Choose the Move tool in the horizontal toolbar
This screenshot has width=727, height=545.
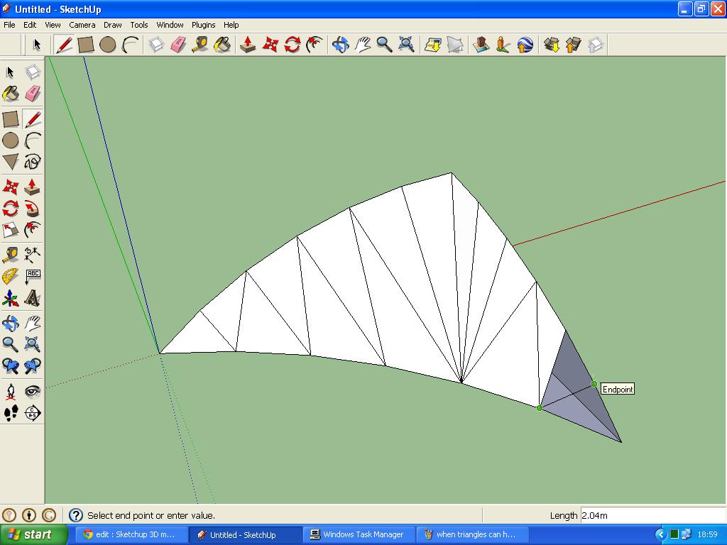coord(270,45)
